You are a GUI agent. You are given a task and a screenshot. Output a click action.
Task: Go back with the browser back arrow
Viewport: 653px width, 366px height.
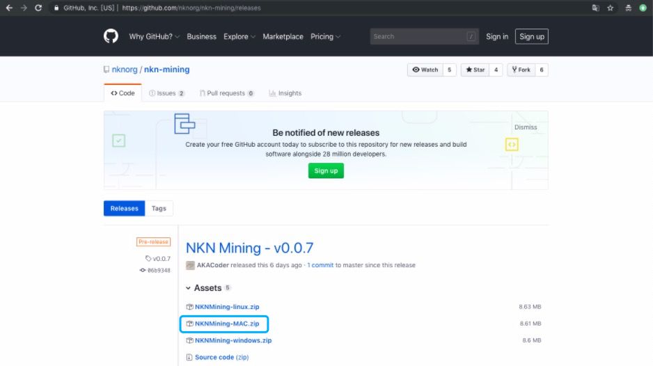[9, 8]
